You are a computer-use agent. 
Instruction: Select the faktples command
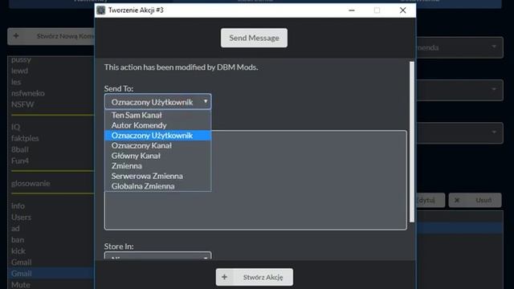point(25,138)
